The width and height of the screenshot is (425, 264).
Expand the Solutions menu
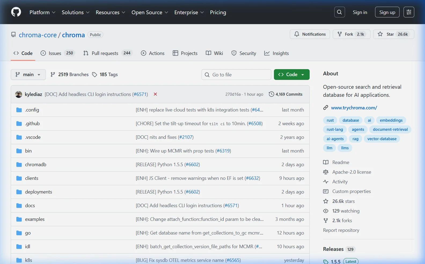tap(75, 12)
